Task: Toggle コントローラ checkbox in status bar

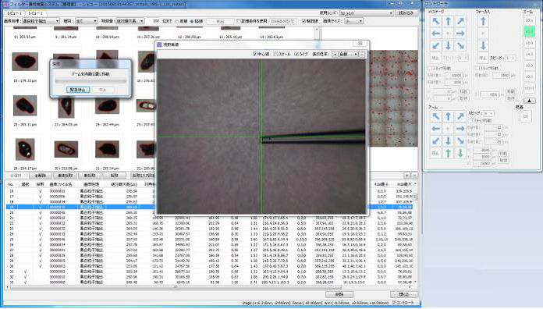Action: point(394,303)
